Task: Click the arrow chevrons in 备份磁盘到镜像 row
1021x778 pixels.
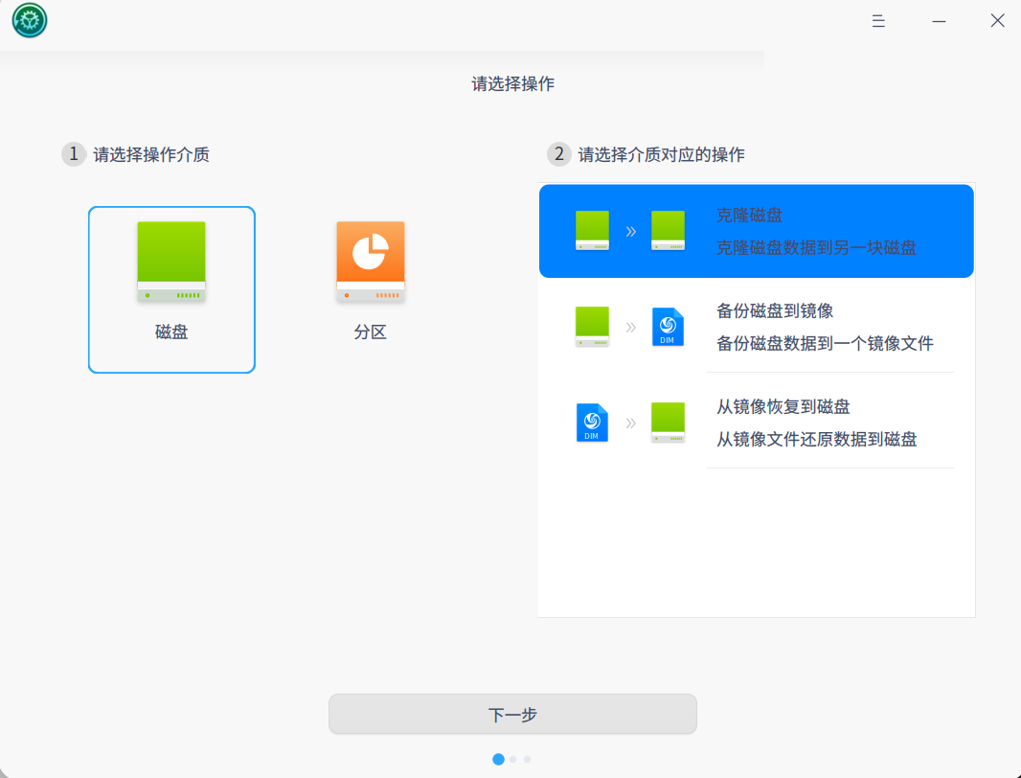Action: (630, 327)
